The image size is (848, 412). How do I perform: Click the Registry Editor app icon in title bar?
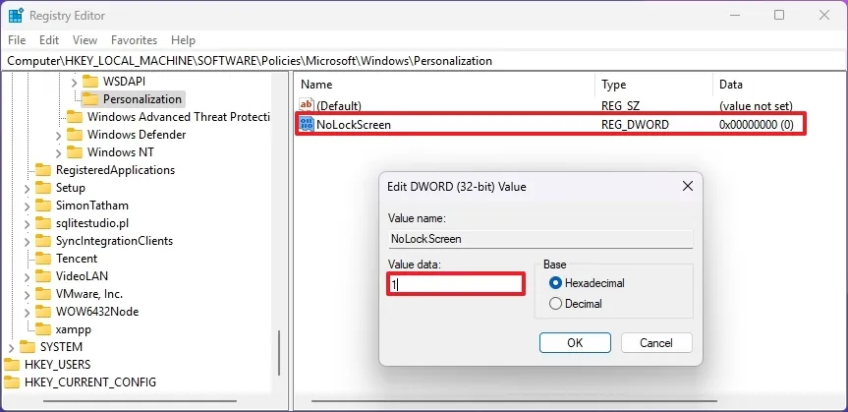16,15
